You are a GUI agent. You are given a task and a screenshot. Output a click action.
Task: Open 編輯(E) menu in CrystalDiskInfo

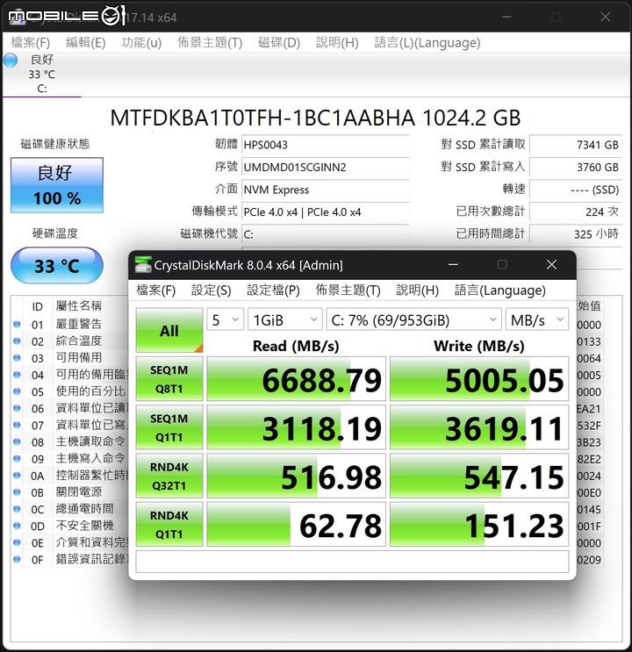pyautogui.click(x=86, y=42)
